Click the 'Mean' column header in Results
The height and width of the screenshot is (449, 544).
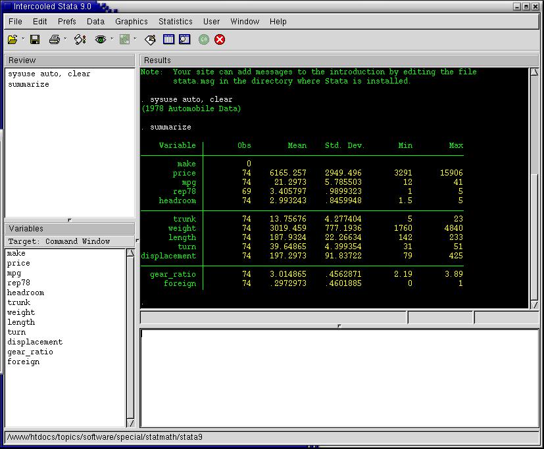[297, 145]
